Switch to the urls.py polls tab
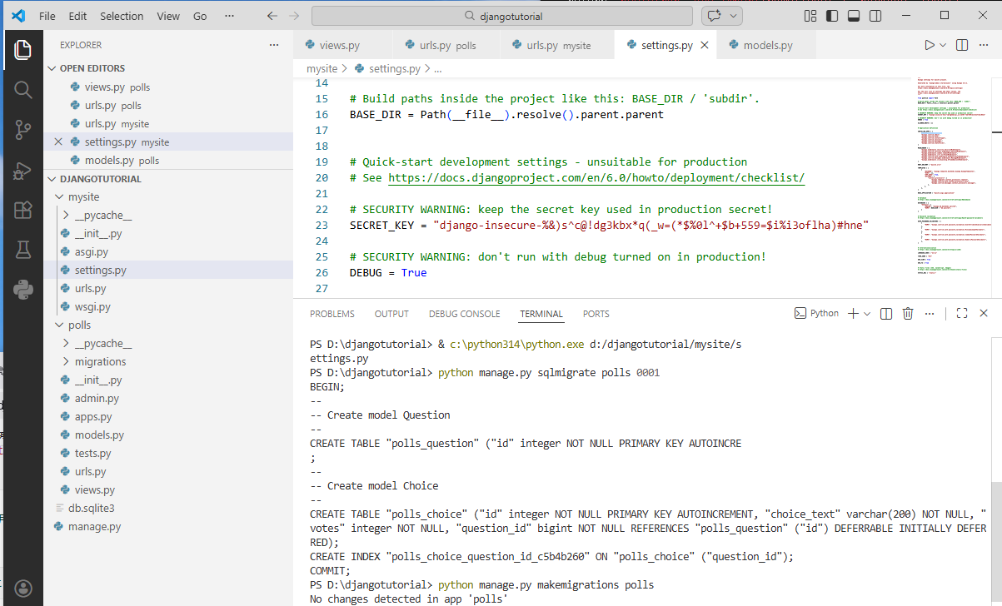1002x606 pixels. 448,45
